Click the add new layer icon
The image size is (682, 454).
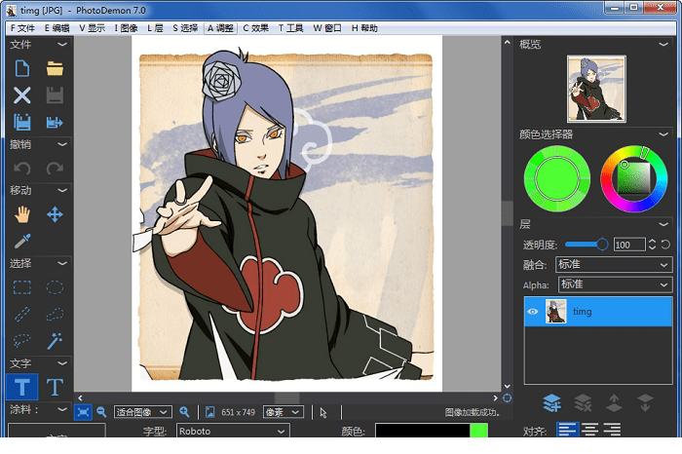(550, 401)
